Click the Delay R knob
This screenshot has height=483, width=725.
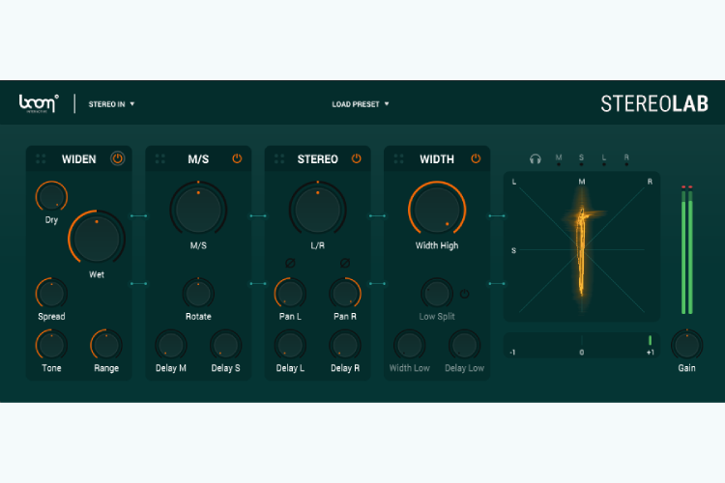[x=345, y=345]
